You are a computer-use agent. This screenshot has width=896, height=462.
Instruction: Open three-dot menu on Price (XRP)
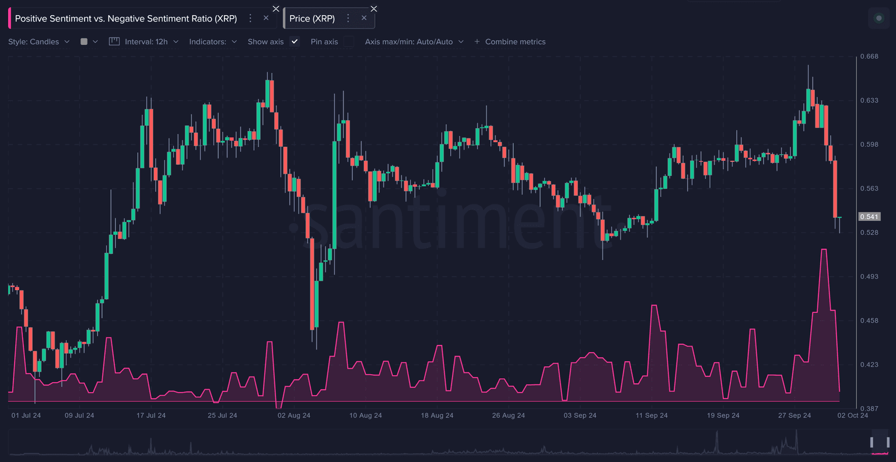point(348,18)
